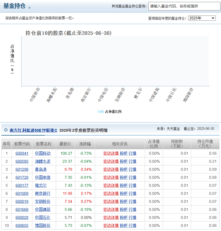Open stock code 600655 link

click(x=22, y=225)
